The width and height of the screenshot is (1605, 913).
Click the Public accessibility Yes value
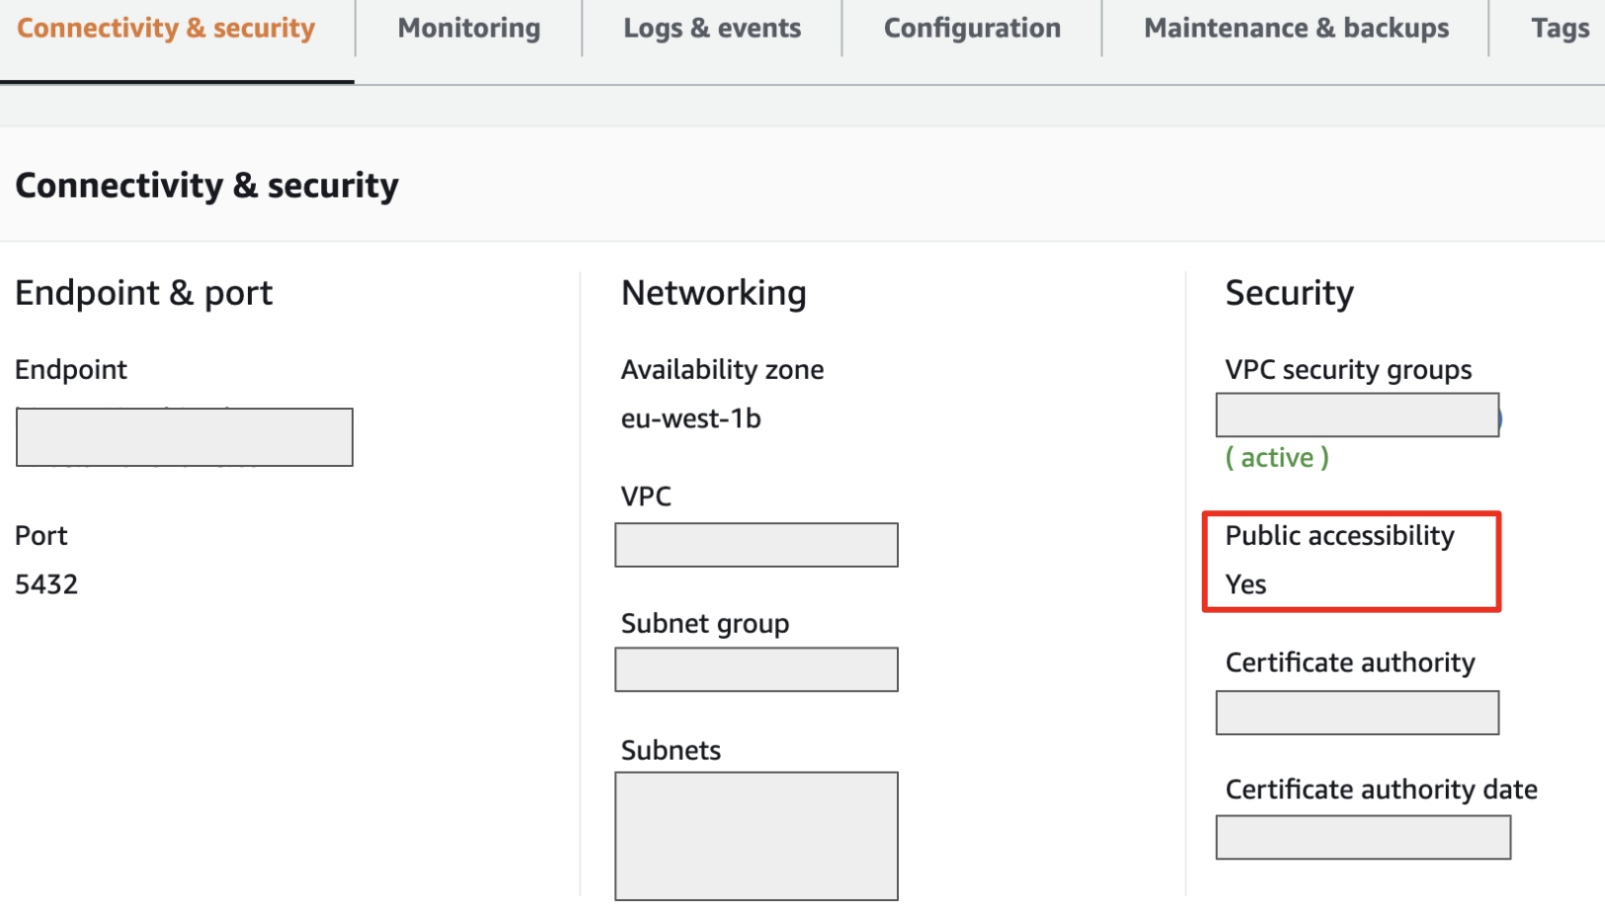click(x=1246, y=584)
